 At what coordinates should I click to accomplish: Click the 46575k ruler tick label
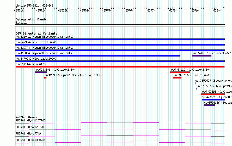click(107, 10)
